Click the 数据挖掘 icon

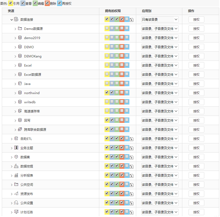tap(16, 166)
